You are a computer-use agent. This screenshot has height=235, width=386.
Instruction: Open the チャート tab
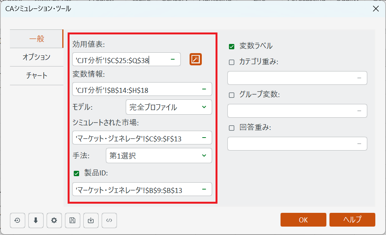36,75
